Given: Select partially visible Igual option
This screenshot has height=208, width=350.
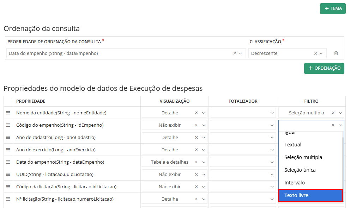Looking at the screenshot, I should coord(310,134).
